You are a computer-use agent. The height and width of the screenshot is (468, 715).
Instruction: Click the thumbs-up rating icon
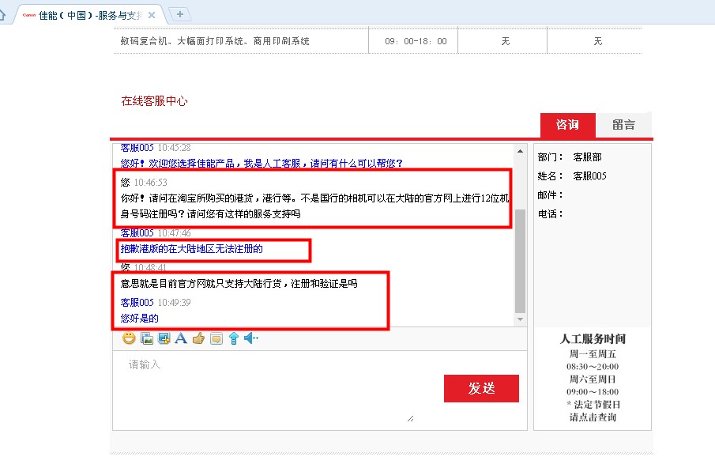point(198,338)
